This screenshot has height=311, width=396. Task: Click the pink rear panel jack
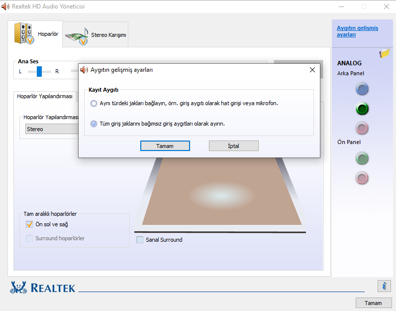362,128
